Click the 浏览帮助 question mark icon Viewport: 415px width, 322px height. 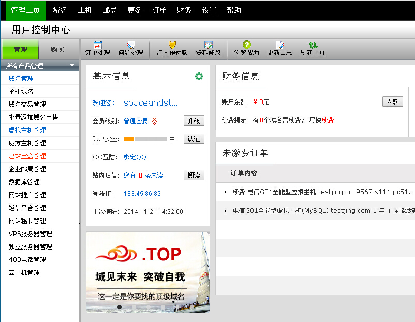tap(246, 46)
